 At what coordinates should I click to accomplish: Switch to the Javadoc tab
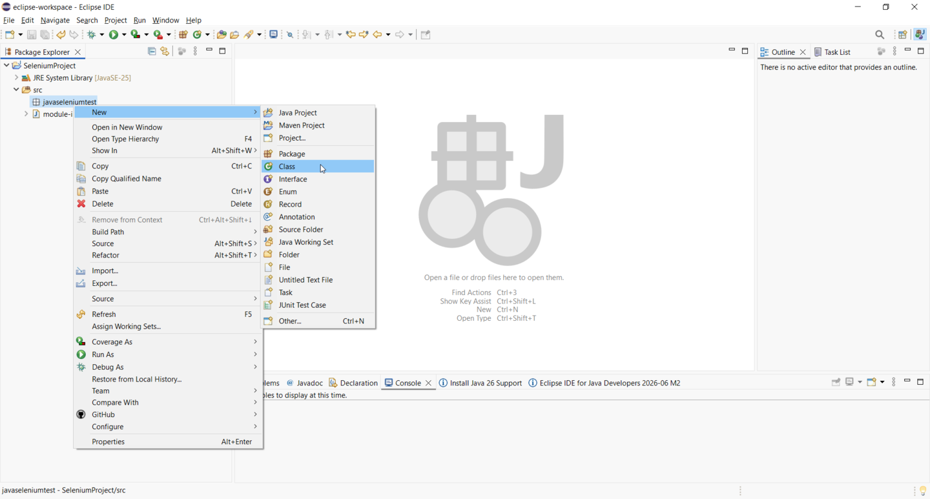[305, 383]
